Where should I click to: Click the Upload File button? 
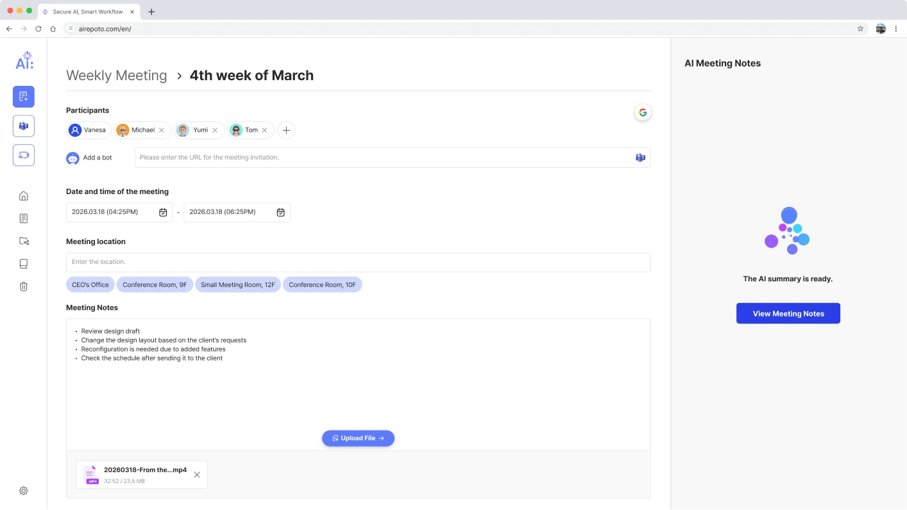click(358, 438)
